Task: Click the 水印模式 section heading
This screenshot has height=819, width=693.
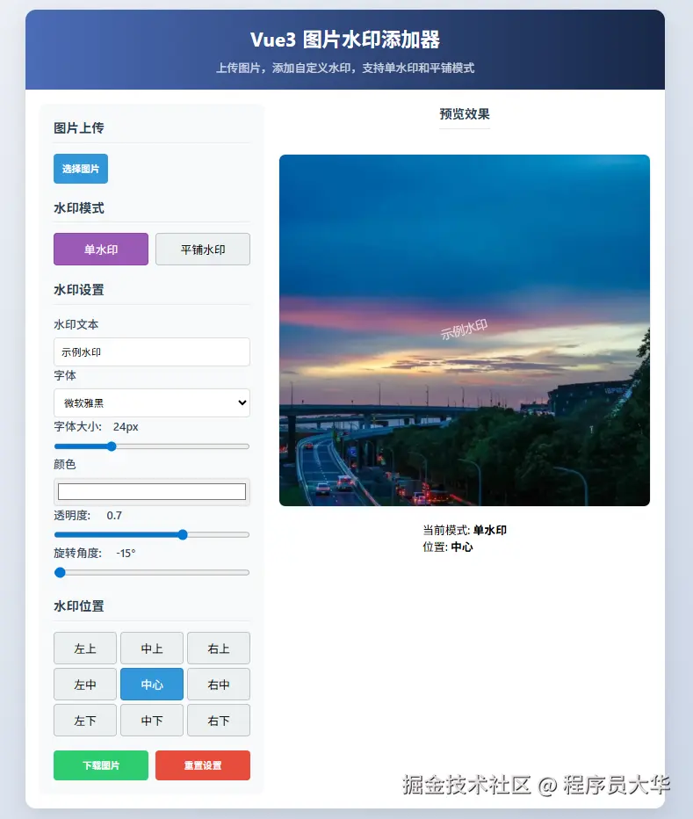Action: [79, 208]
